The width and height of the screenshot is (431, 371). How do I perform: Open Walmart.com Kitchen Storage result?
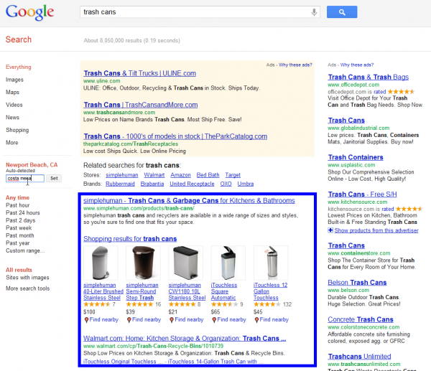pyautogui.click(x=185, y=339)
